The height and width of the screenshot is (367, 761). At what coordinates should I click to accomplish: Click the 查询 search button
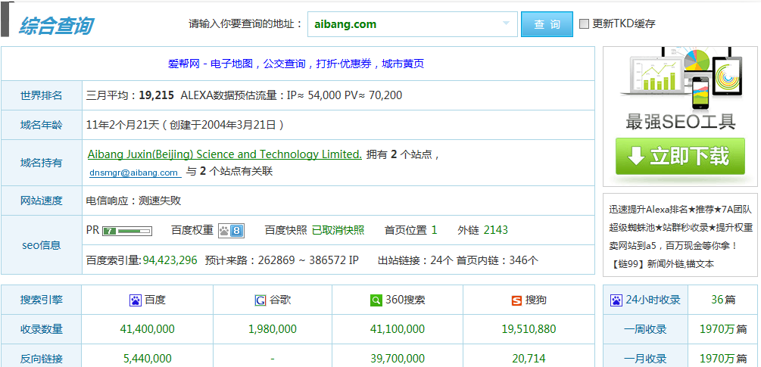pyautogui.click(x=547, y=24)
